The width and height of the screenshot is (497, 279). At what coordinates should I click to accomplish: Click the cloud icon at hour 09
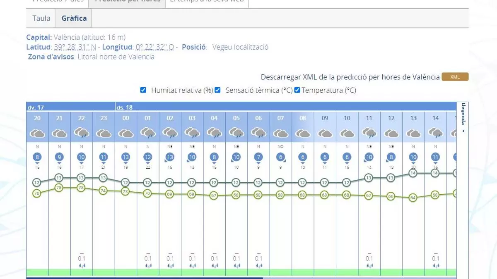point(325,133)
